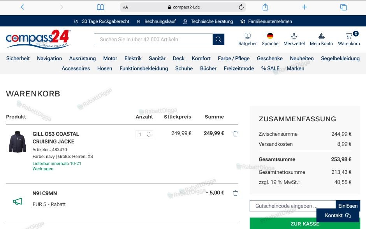Screen dimensions: 366x229
Task: Click the Zwischensumme 244,99 € value
Action: tap(341, 134)
